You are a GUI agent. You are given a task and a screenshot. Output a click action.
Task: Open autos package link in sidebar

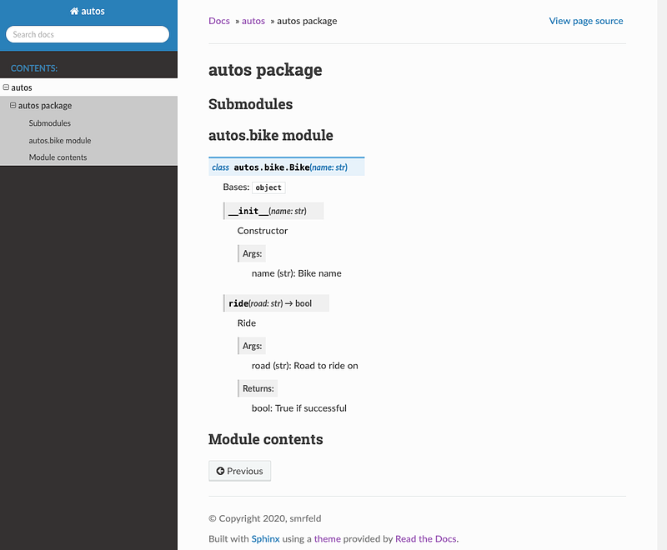pos(45,105)
